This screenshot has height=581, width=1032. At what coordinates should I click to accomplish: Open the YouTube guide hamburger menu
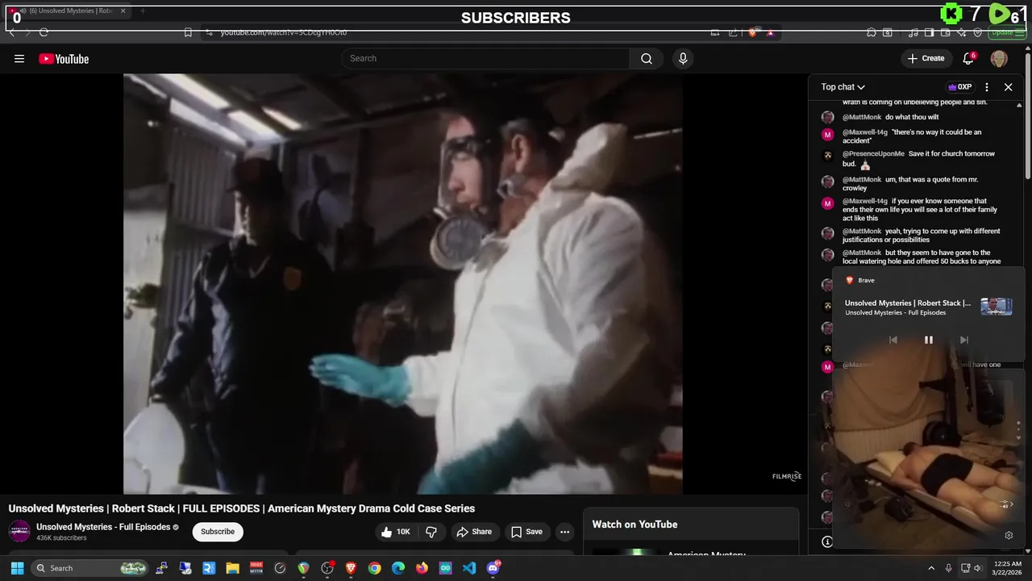[19, 59]
